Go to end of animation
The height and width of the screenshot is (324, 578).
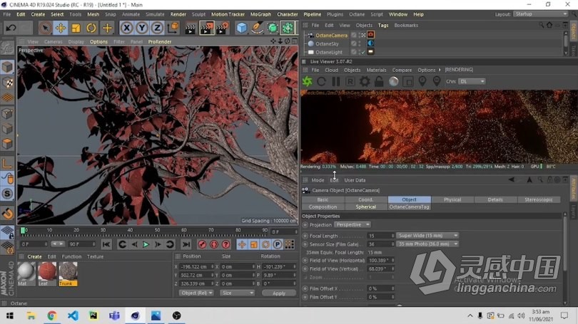click(186, 244)
